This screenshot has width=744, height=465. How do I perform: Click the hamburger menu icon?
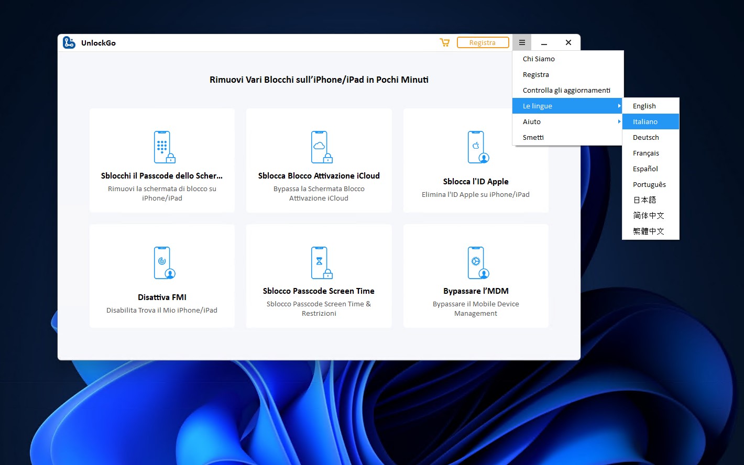[x=522, y=42]
